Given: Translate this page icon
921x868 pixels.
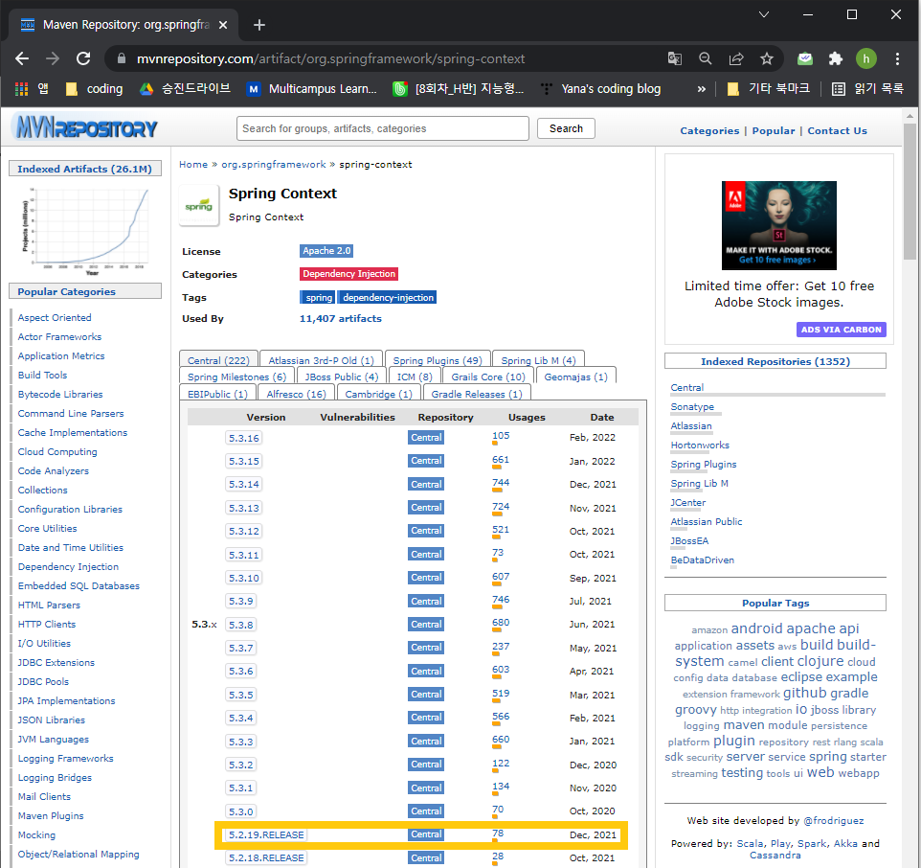Looking at the screenshot, I should point(675,58).
